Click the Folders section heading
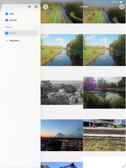126x168 pixels. 9,27
